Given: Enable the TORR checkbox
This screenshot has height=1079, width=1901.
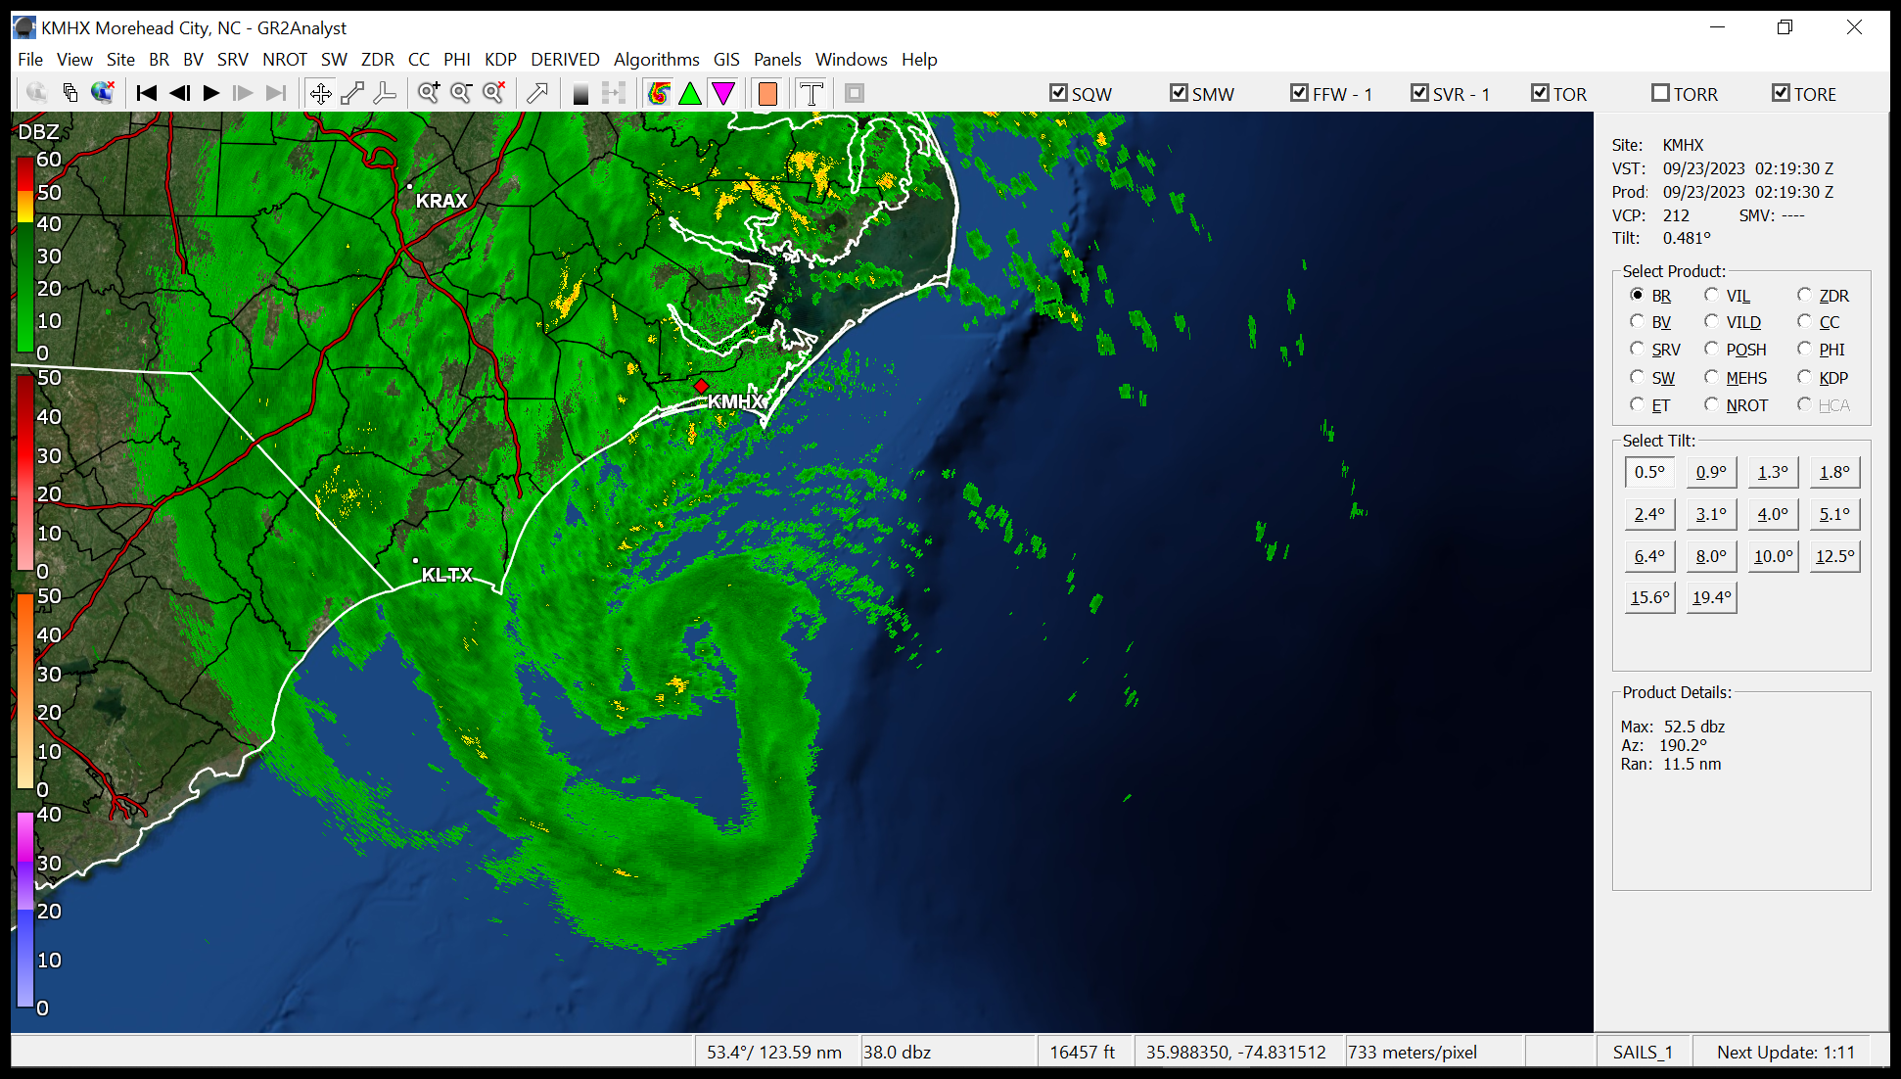Looking at the screenshot, I should (x=1660, y=93).
